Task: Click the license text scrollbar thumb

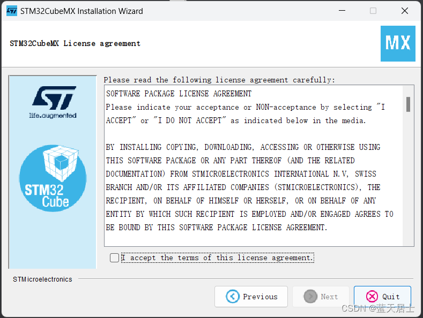Action: [x=408, y=104]
